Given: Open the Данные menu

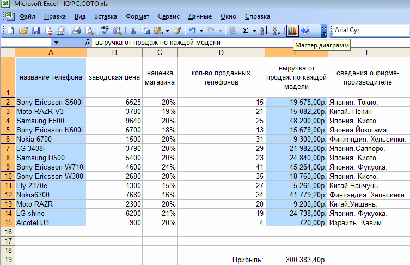Looking at the screenshot, I should tap(200, 16).
